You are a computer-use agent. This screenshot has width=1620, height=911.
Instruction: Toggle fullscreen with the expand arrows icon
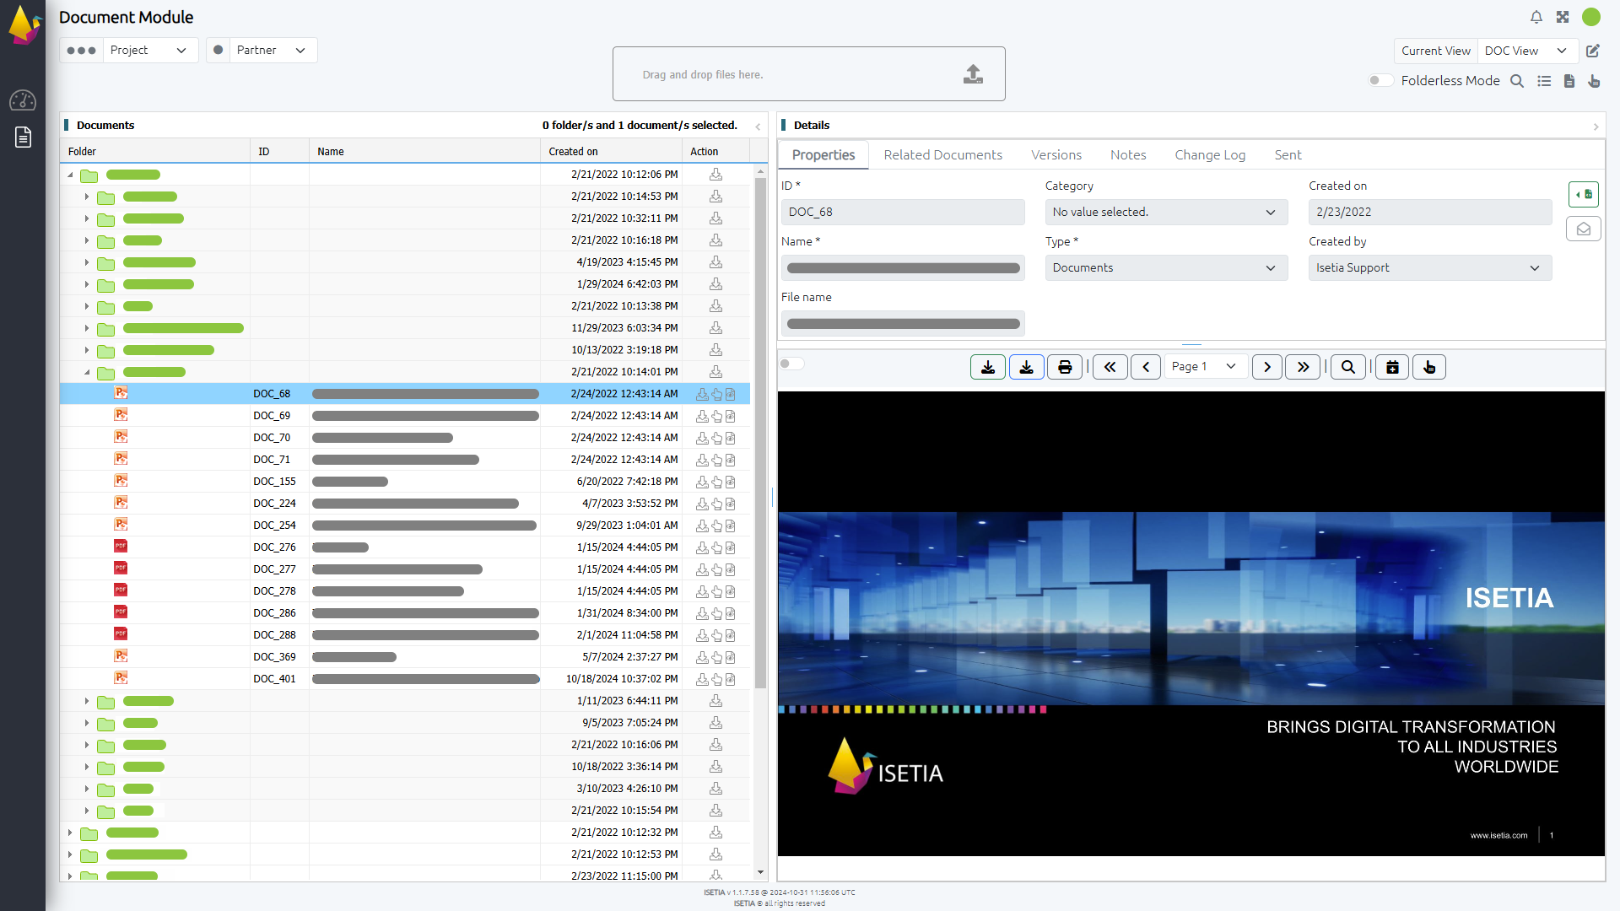tap(1563, 17)
